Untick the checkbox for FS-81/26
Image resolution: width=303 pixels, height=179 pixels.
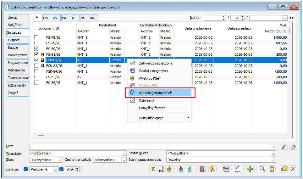click(36, 54)
